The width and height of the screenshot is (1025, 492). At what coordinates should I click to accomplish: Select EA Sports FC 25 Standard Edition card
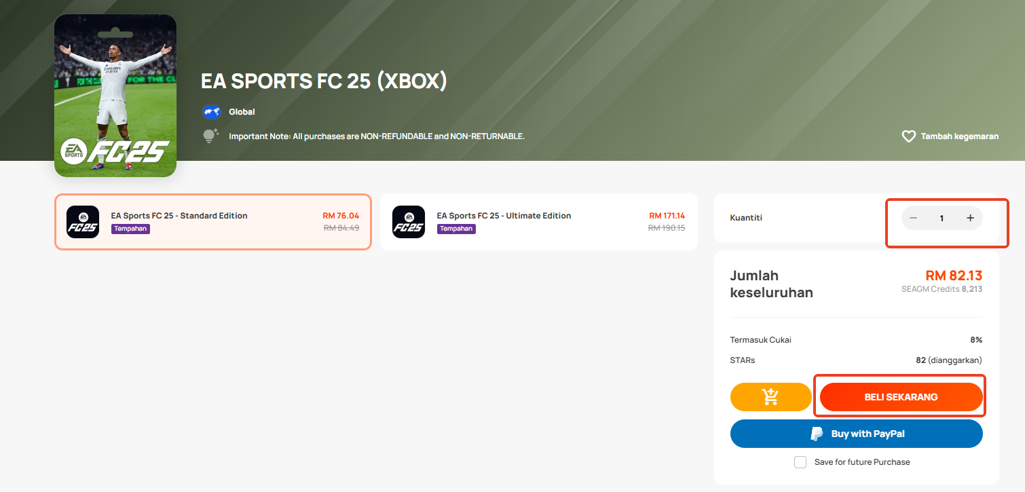click(213, 222)
